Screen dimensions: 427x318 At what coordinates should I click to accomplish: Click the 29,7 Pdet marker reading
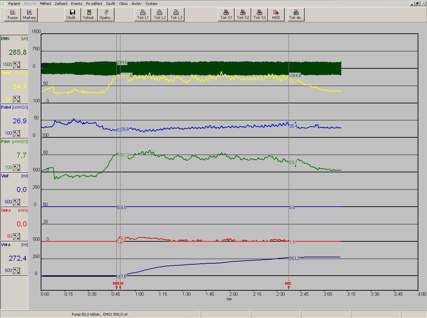[293, 163]
